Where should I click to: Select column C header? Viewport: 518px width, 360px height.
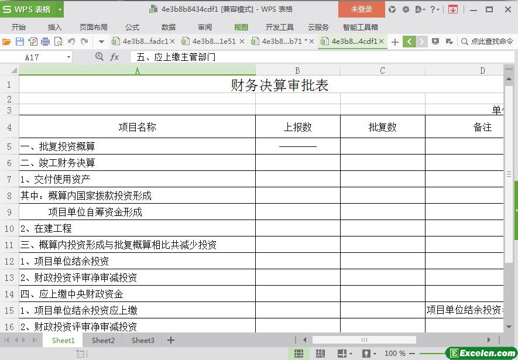382,70
